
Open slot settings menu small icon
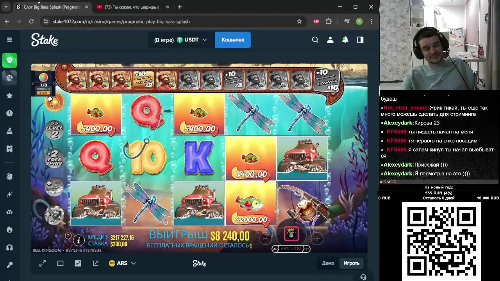click(x=68, y=236)
